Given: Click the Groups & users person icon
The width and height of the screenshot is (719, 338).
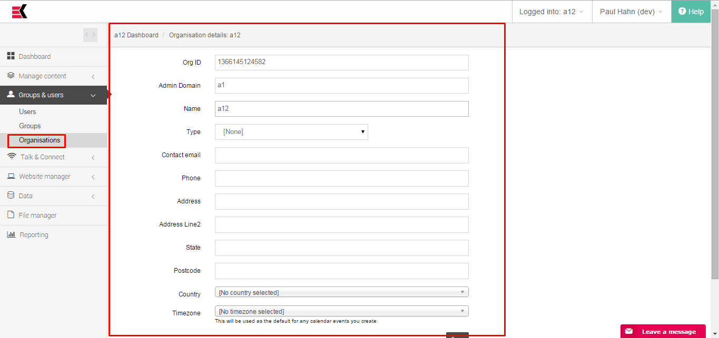Looking at the screenshot, I should coord(11,95).
